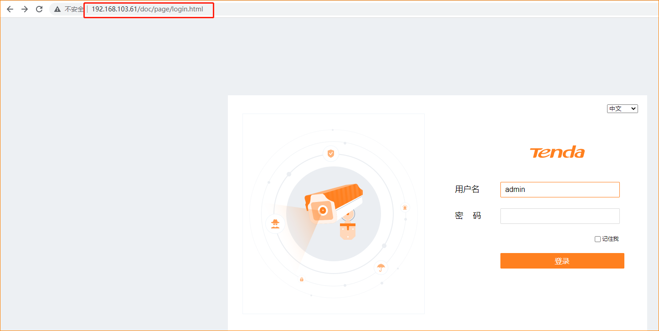Image resolution: width=659 pixels, height=331 pixels.
Task: Click the 密 码 label text
Action: pyautogui.click(x=468, y=216)
